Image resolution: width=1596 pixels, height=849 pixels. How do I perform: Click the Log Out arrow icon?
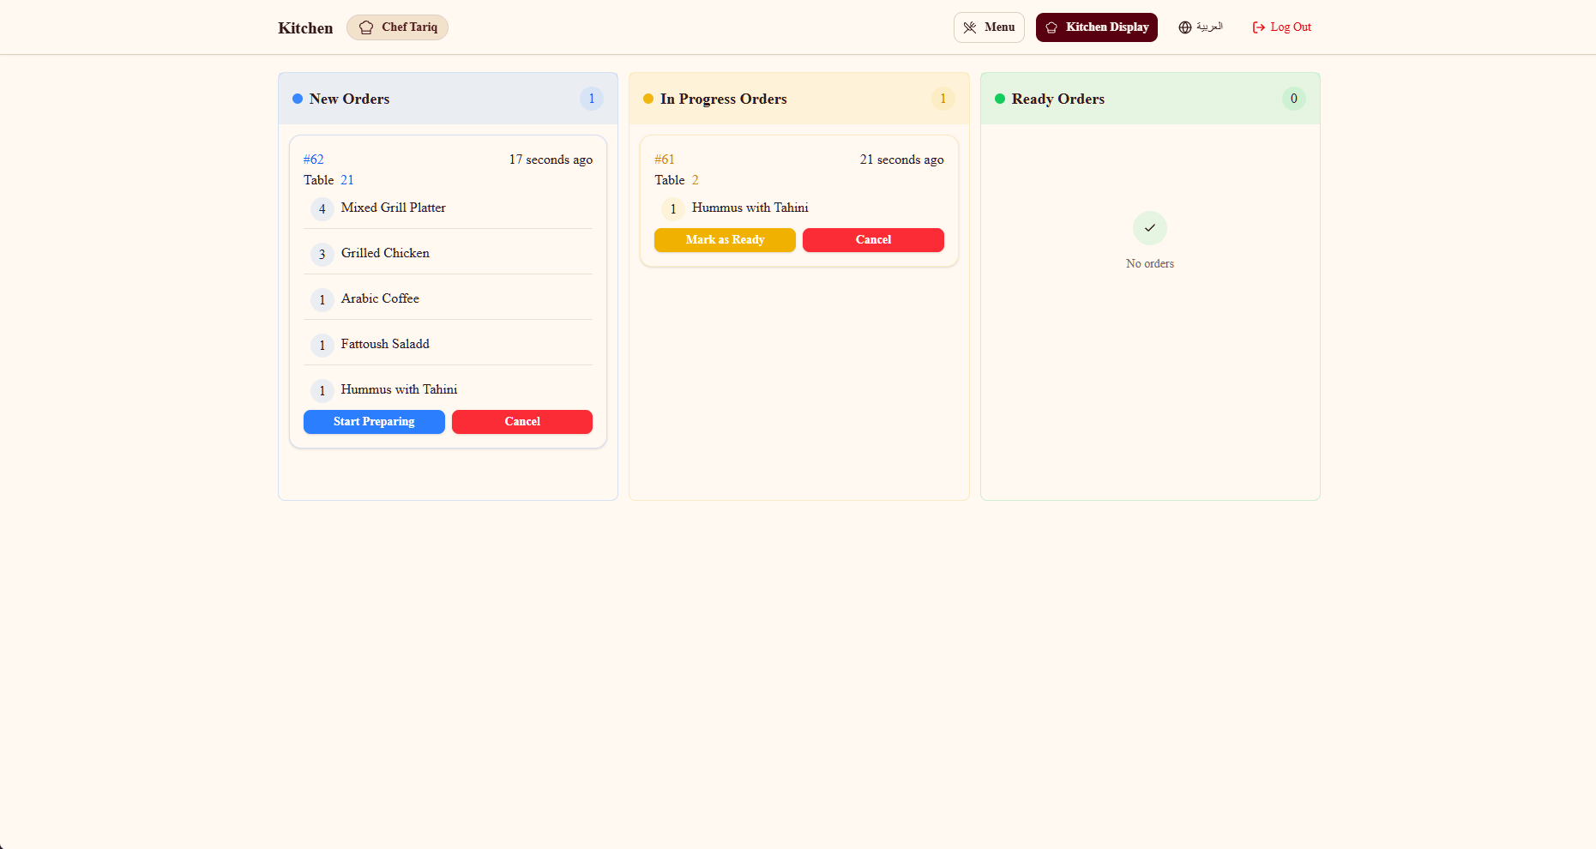[x=1259, y=27]
